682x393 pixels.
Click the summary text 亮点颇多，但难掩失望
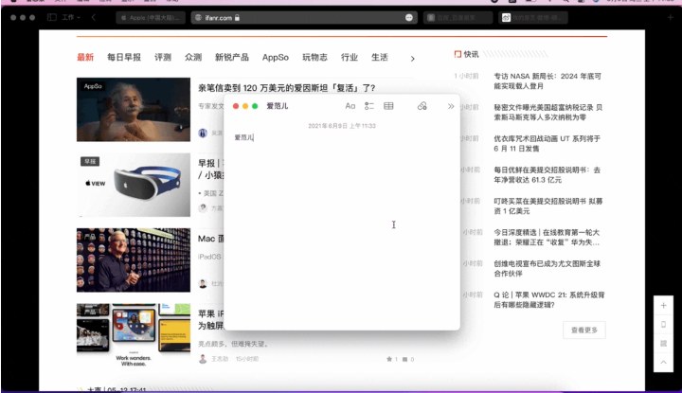tap(234, 344)
